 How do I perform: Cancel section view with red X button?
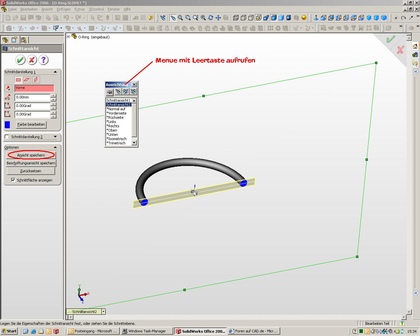coord(32,60)
